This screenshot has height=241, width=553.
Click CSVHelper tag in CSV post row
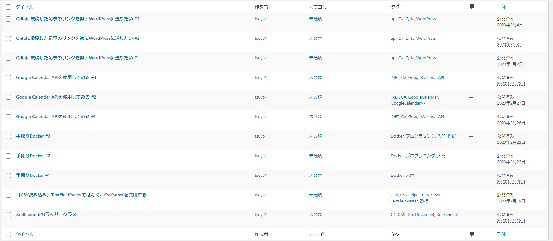point(410,195)
